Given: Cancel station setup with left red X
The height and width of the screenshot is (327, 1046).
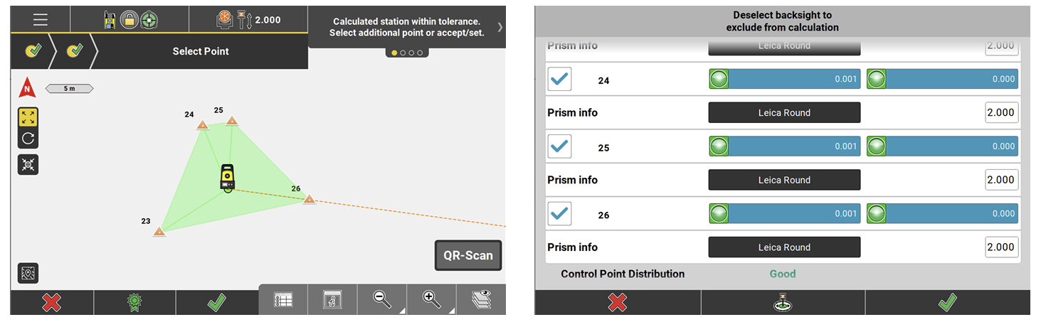Looking at the screenshot, I should [x=51, y=302].
